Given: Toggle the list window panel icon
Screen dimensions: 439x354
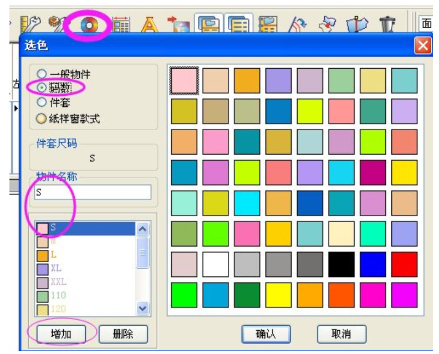Looking at the screenshot, I should [238, 23].
